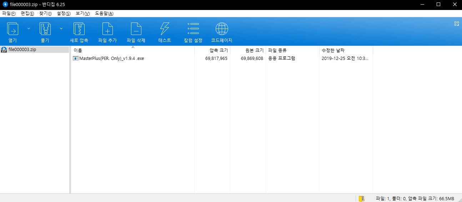462x202 pixels.
Task: Click the status bar file count text
Action: tap(415, 198)
